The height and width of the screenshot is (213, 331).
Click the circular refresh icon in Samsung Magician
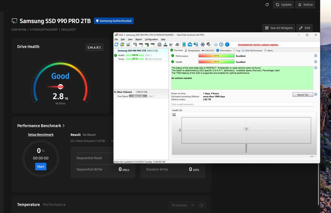tap(267, 5)
